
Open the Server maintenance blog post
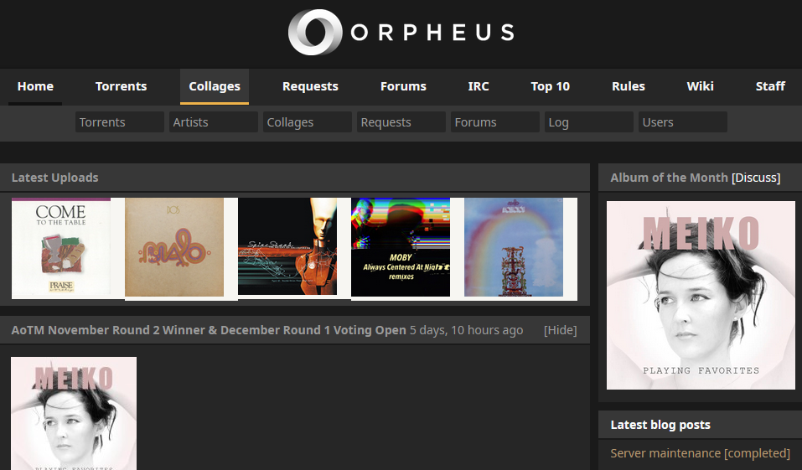pos(700,453)
